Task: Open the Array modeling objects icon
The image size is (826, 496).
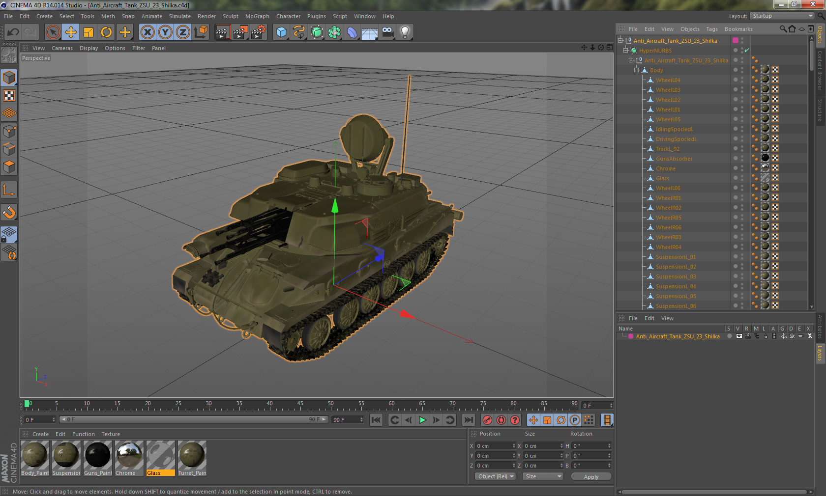Action: click(x=334, y=32)
